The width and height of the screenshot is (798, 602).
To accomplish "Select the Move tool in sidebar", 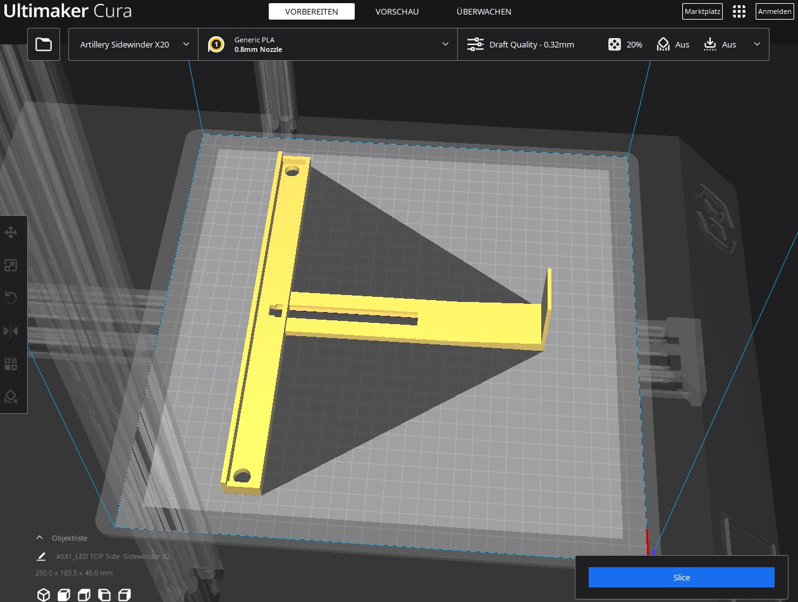I will 11,232.
